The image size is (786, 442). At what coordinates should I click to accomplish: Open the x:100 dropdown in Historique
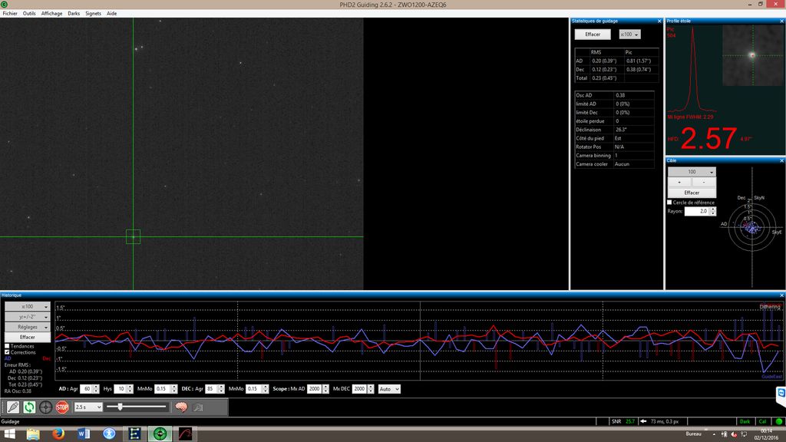[28, 306]
